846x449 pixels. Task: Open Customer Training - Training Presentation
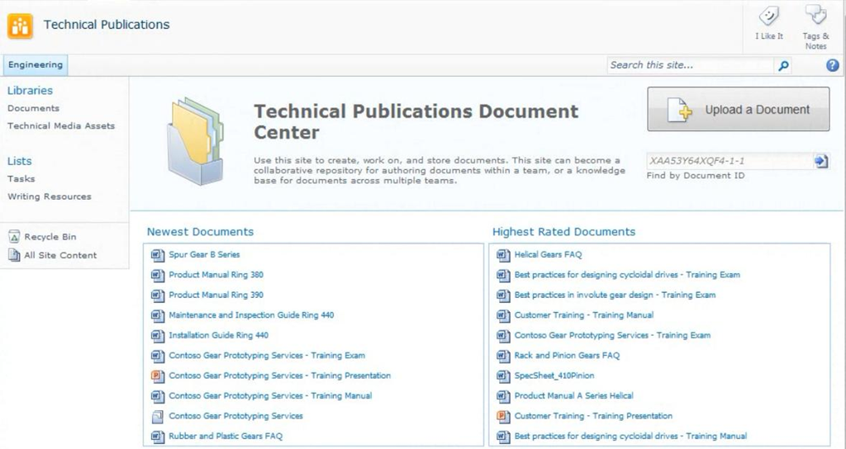[x=593, y=416]
